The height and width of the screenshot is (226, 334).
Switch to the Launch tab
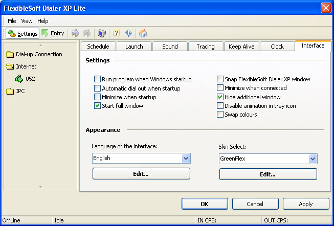pyautogui.click(x=134, y=47)
